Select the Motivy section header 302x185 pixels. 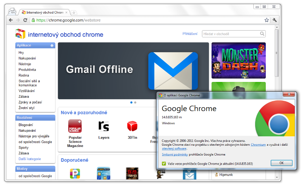pos(35,169)
